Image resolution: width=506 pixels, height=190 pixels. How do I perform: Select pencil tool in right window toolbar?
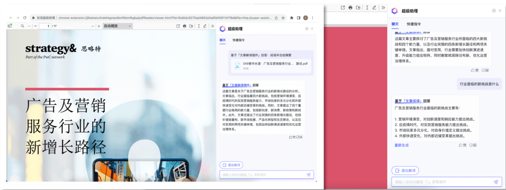tap(374, 7)
